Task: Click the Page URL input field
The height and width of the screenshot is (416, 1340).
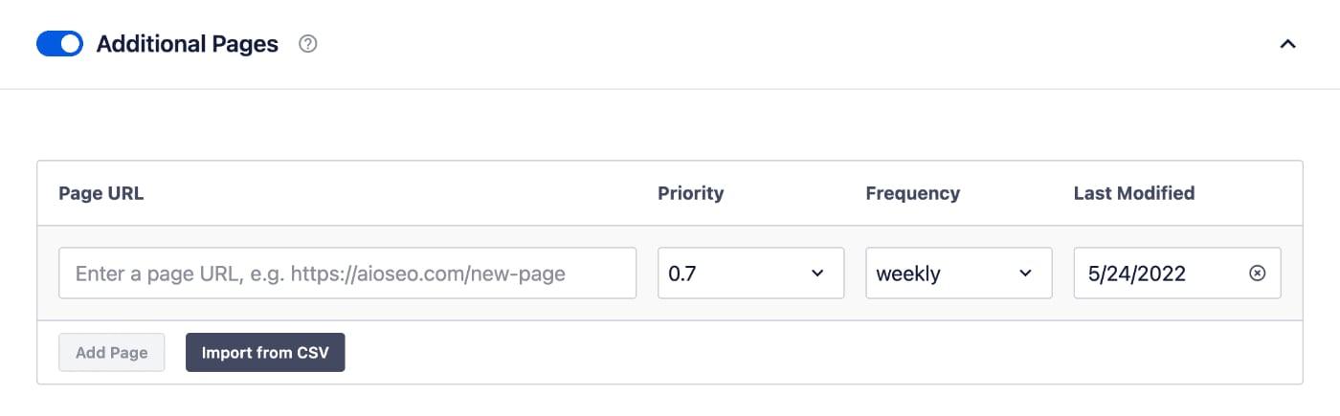Action: coord(347,274)
